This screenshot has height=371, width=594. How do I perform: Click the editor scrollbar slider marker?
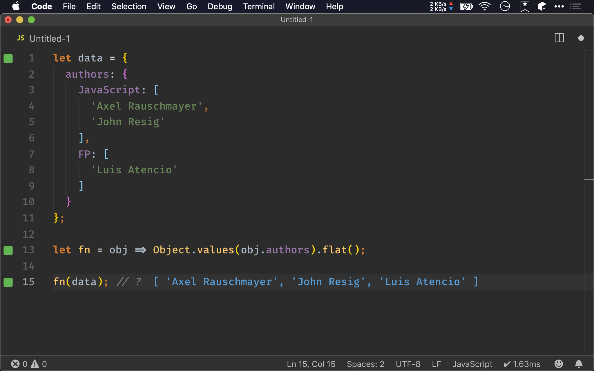pos(589,180)
